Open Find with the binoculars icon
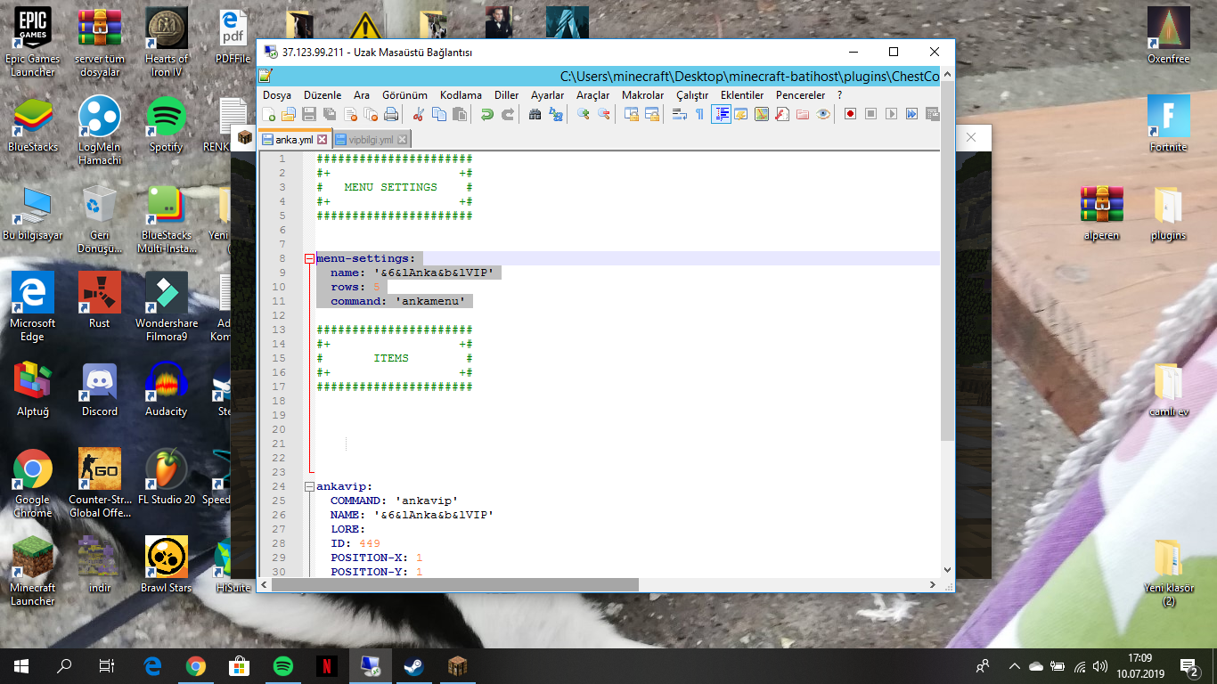This screenshot has height=684, width=1217. coord(535,114)
